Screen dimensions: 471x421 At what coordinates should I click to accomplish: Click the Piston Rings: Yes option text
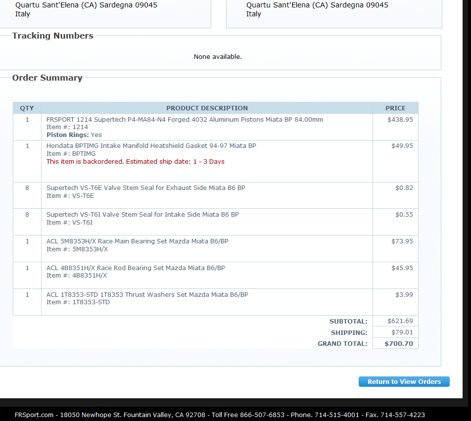[x=74, y=135]
